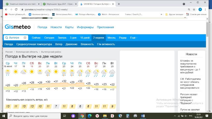Viewport: 212px width, 119px height.
Task: Show hidden system tray icons
Action: [175, 116]
